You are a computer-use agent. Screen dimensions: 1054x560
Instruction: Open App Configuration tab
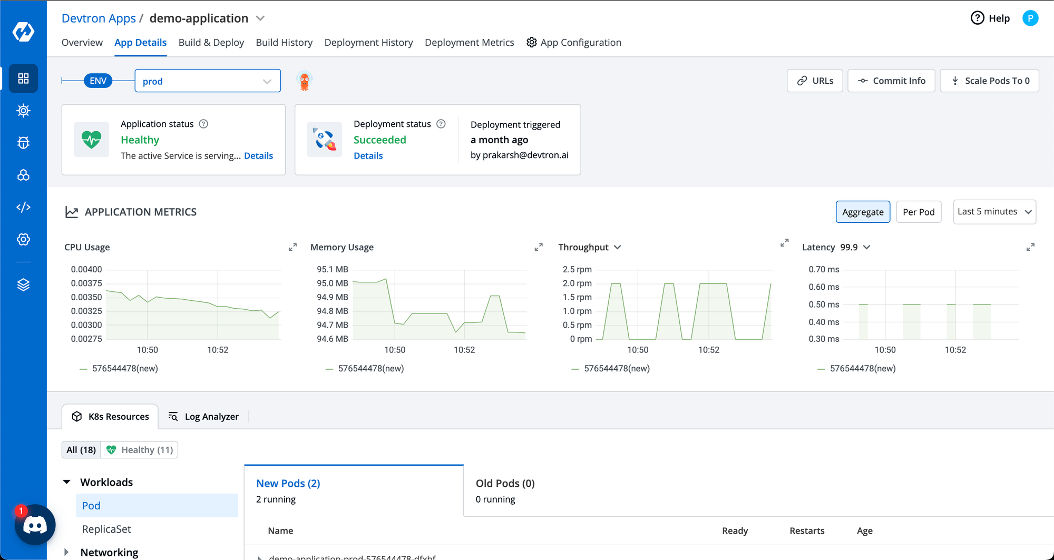(574, 43)
